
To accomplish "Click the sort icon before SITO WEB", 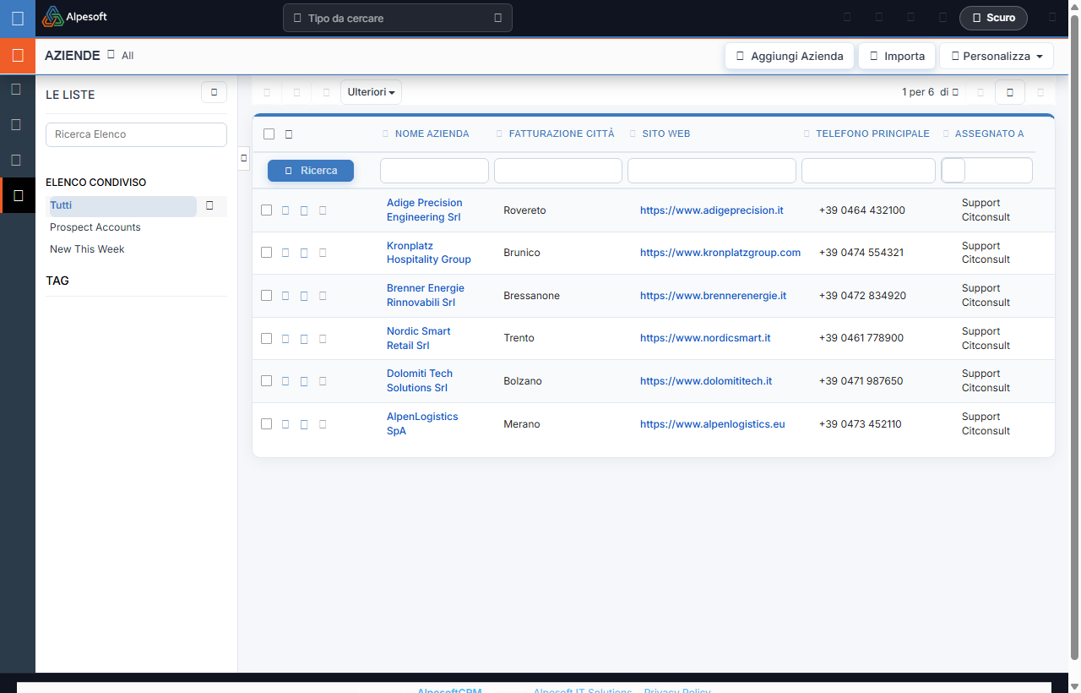I will coord(633,134).
